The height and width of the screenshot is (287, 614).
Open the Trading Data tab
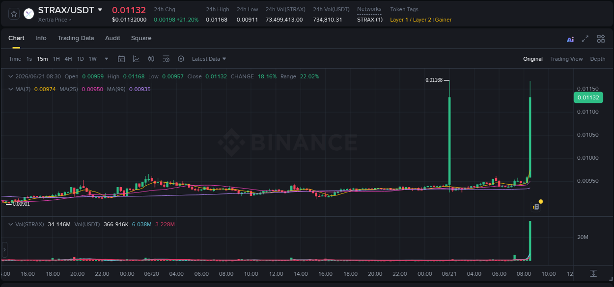click(x=76, y=38)
